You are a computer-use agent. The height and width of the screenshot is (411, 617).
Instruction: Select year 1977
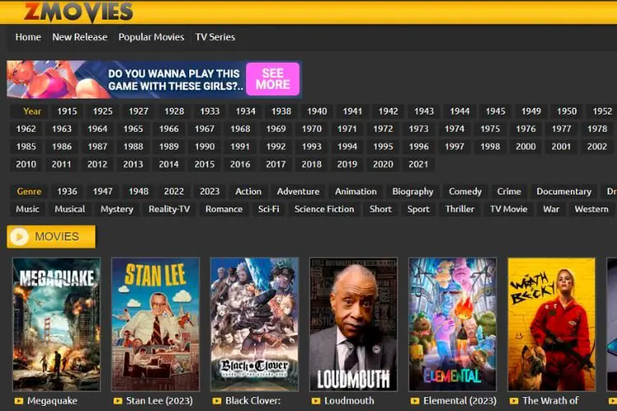pyautogui.click(x=561, y=128)
